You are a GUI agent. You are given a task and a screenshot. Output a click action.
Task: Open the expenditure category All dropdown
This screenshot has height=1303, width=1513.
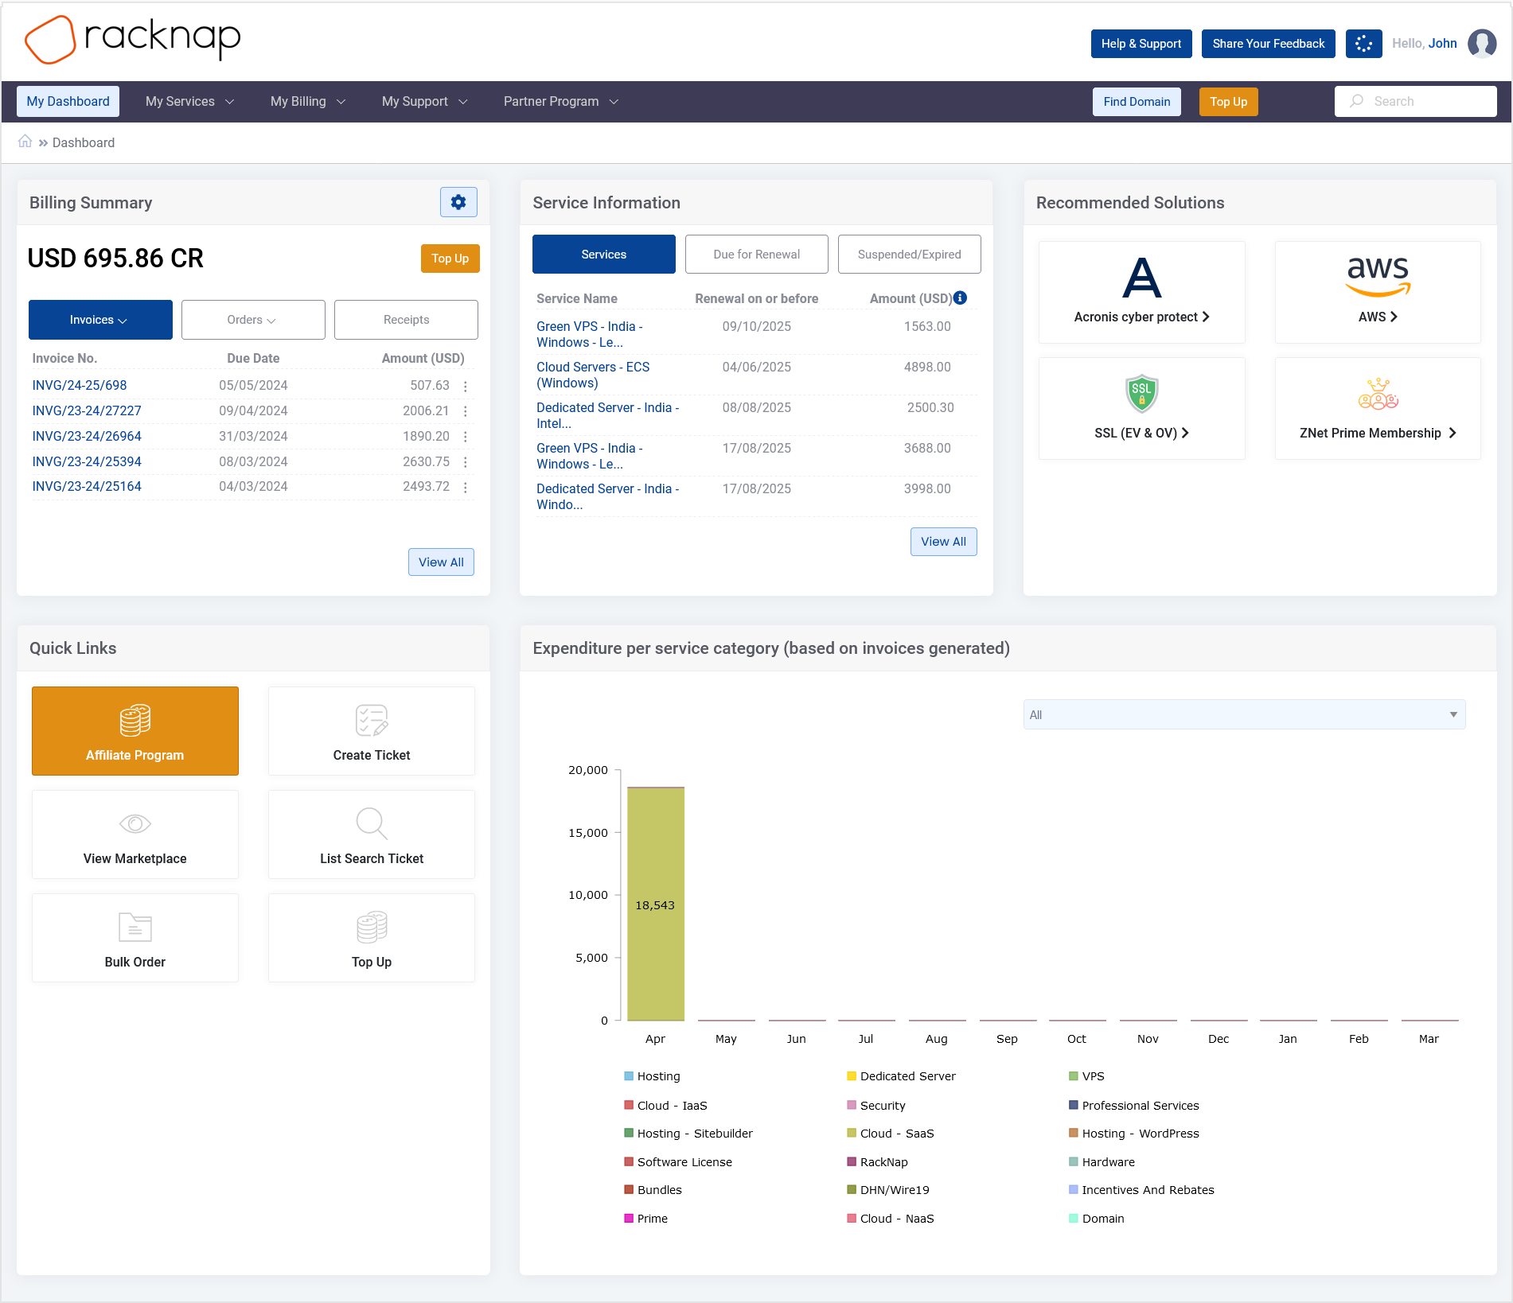[1244, 714]
